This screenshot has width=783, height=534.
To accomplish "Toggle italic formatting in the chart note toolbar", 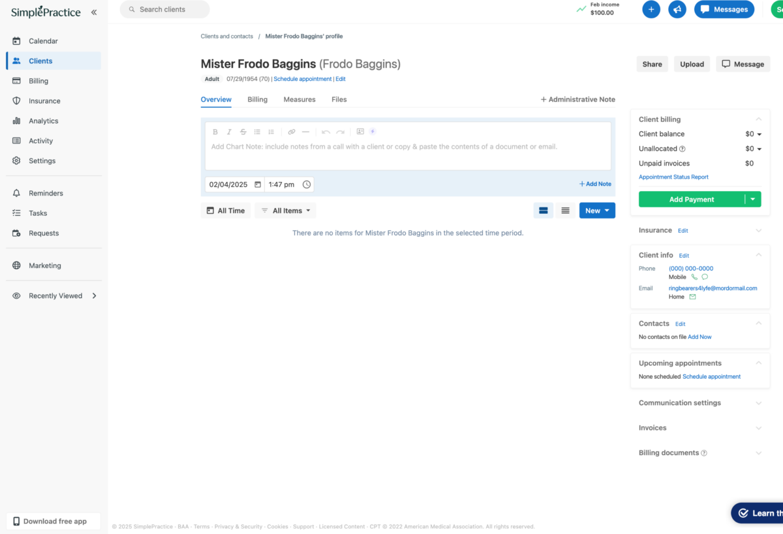I will (x=229, y=131).
